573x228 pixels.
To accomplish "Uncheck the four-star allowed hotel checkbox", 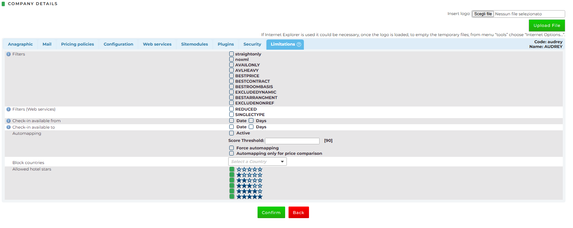I will click(232, 191).
